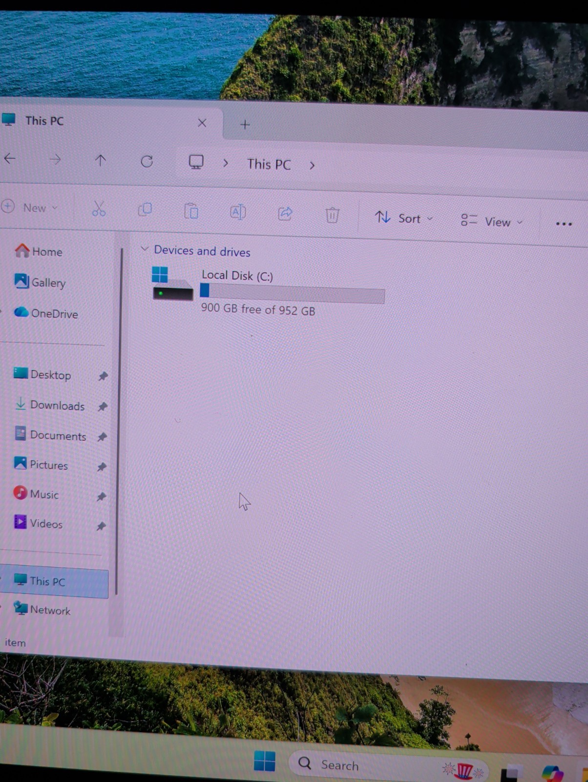Open the See more ellipsis menu
Image resolution: width=588 pixels, height=782 pixels.
click(564, 224)
